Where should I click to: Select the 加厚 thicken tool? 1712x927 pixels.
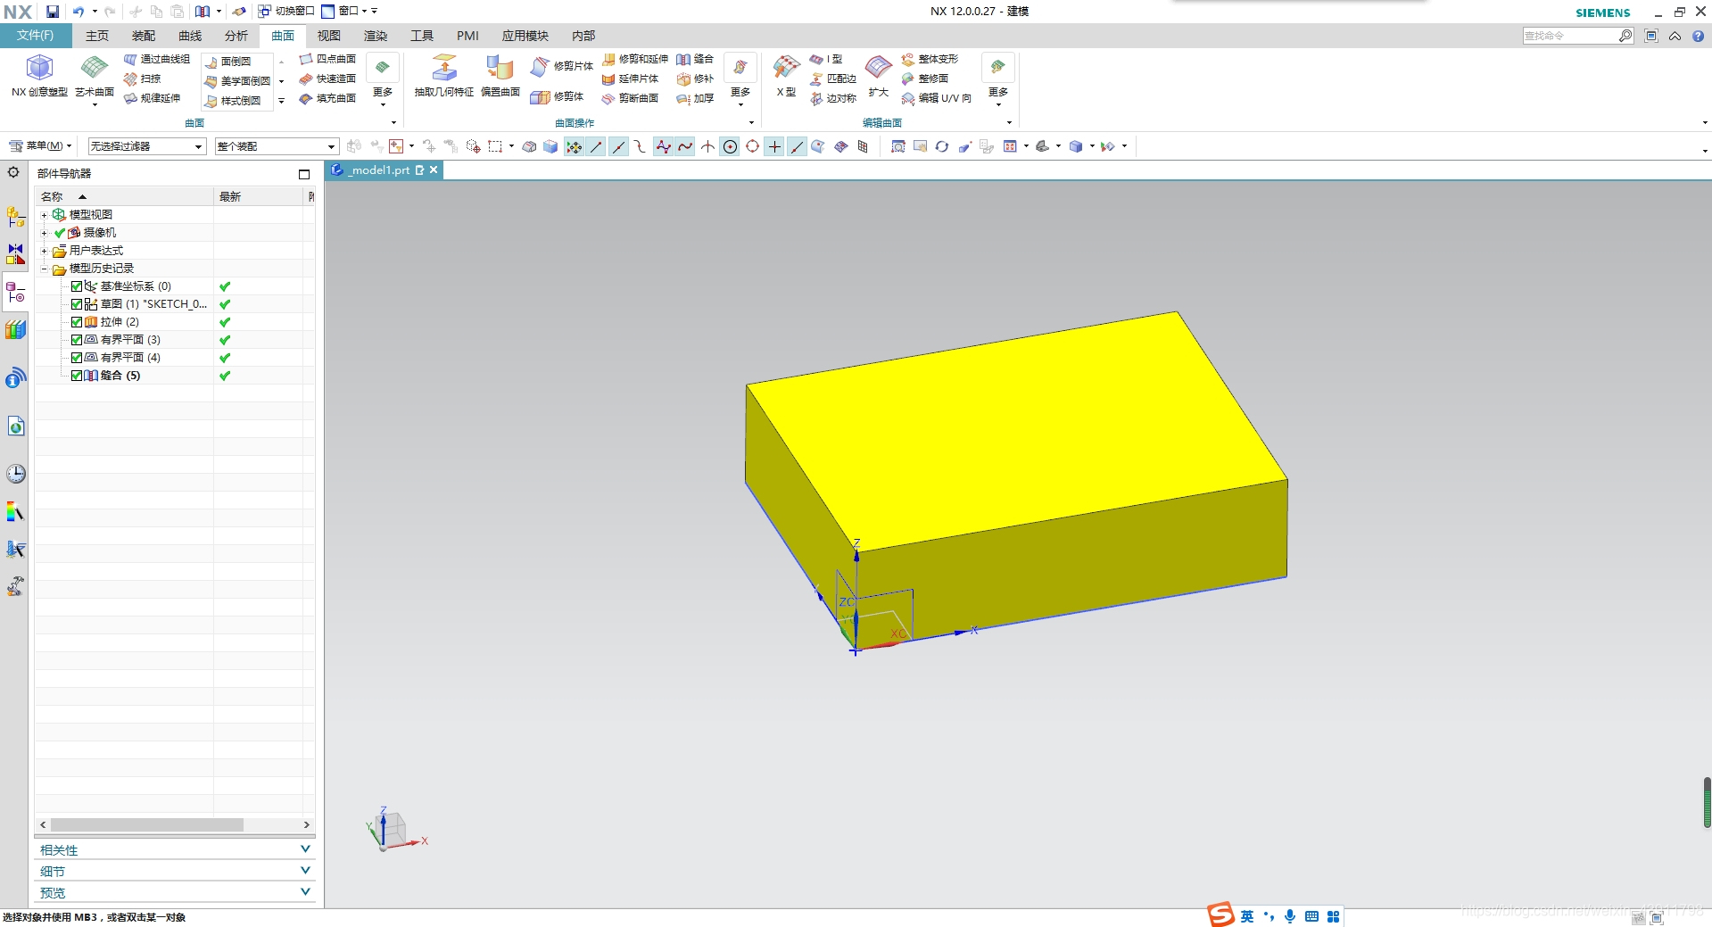[x=695, y=98]
